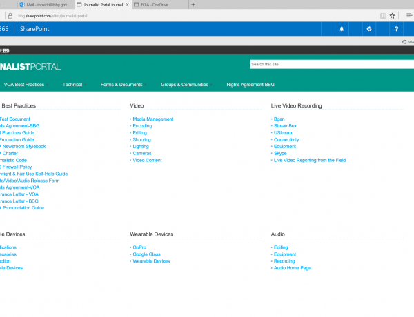Click the Journalist Portal site logo
This screenshot has width=414, height=317.
tap(30, 67)
